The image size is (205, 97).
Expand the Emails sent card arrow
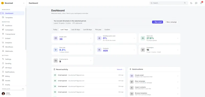tap(91, 38)
